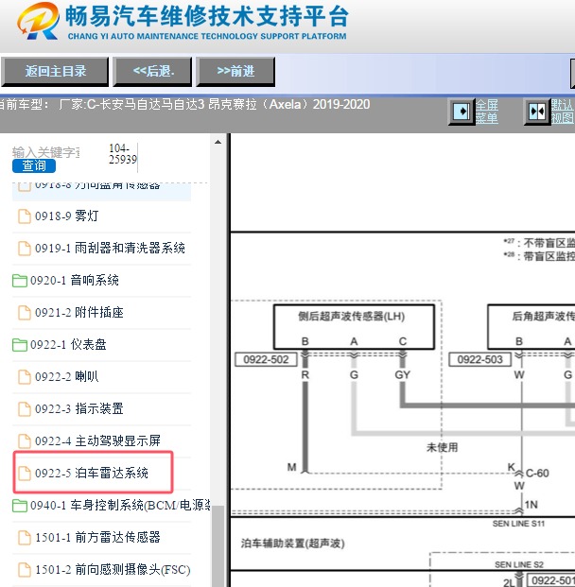Click SEN LINE S2 label
Screen dimensions: 575x587
(519, 564)
